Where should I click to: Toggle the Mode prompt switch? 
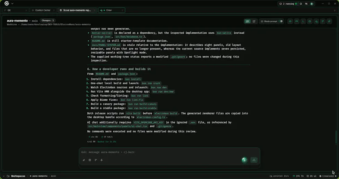281,21
